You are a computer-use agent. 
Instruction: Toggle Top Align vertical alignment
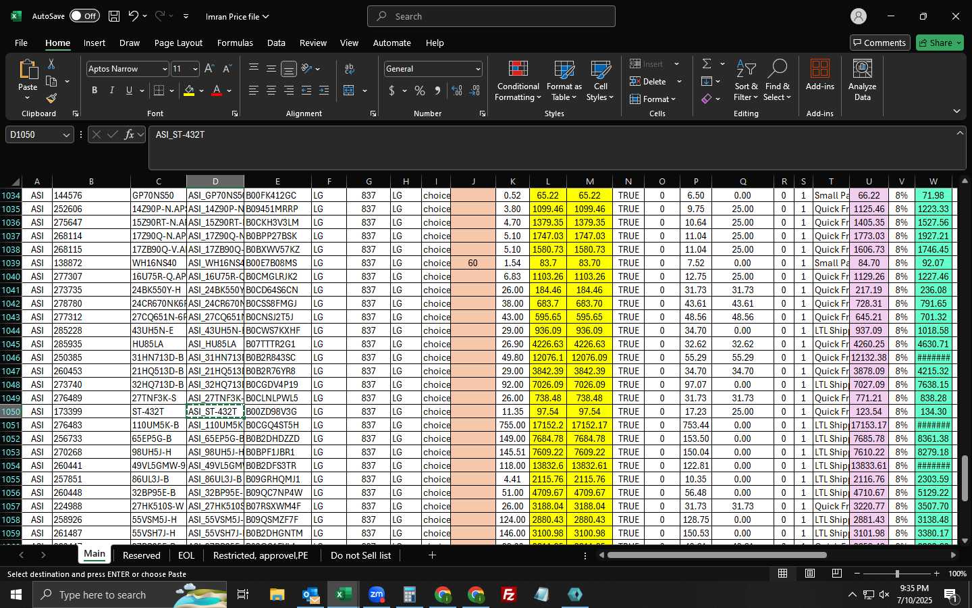tap(254, 69)
